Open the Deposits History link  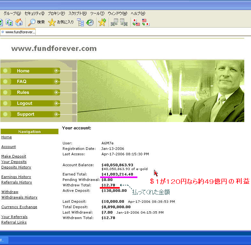pyautogui.click(x=16, y=167)
